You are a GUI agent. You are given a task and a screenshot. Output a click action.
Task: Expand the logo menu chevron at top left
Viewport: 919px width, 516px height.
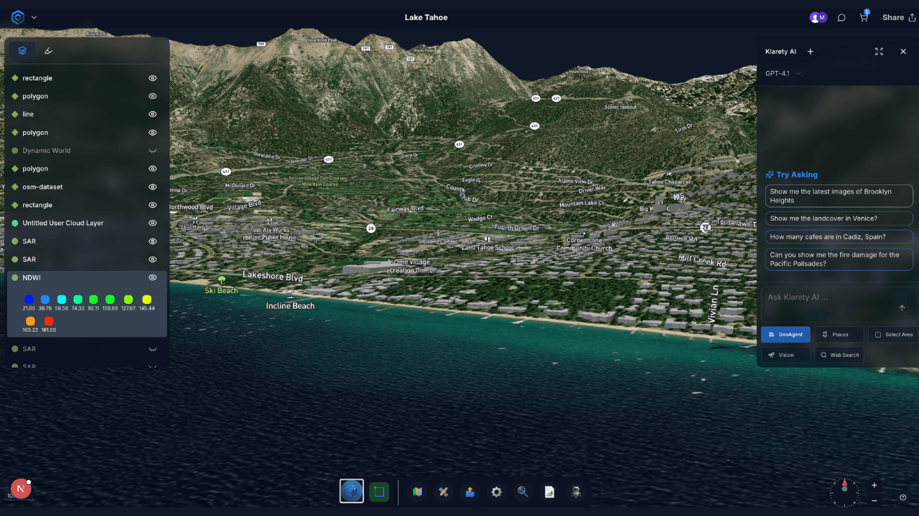point(34,17)
